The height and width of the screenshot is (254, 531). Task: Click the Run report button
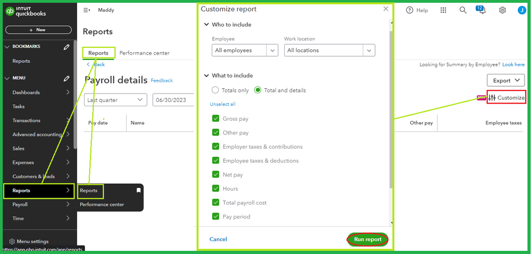[368, 240]
